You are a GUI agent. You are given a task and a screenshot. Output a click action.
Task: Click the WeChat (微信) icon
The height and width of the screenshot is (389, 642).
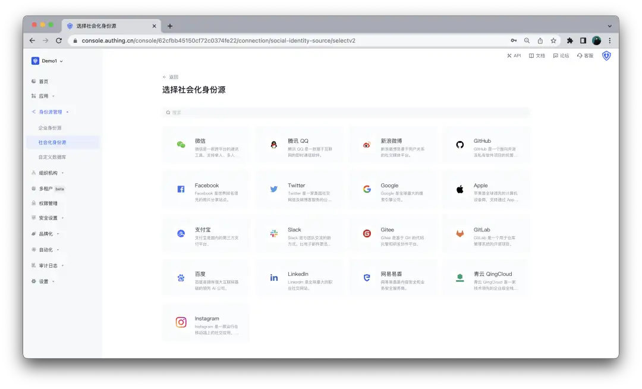tap(181, 145)
